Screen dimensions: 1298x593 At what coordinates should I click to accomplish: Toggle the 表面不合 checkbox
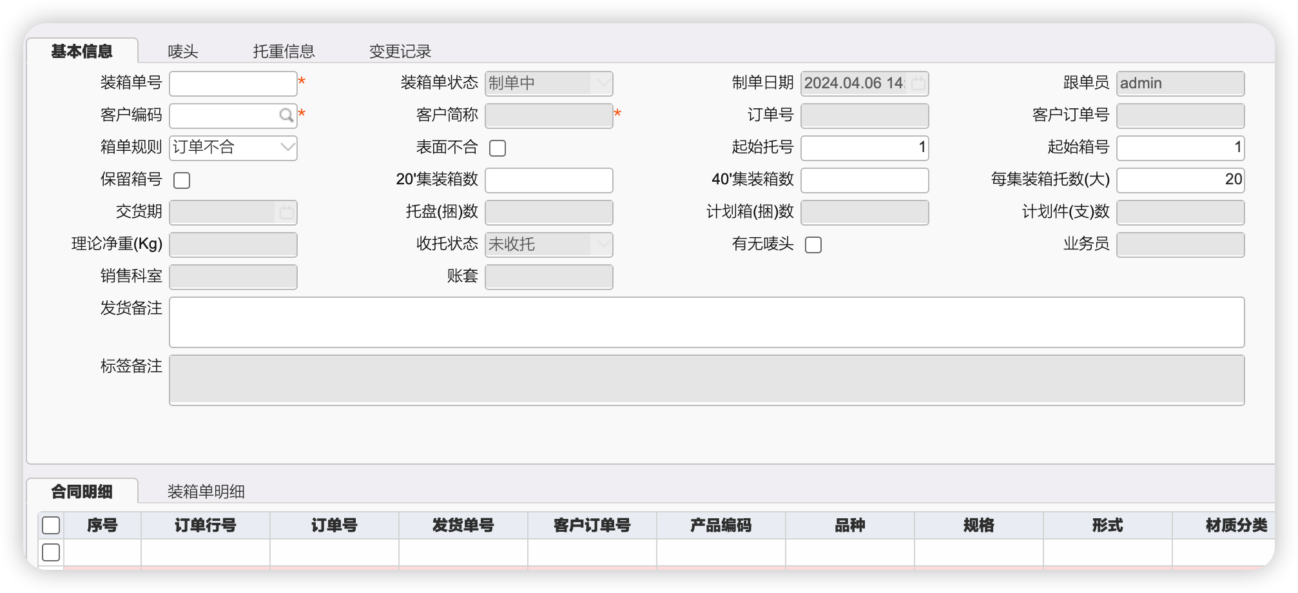pos(498,148)
